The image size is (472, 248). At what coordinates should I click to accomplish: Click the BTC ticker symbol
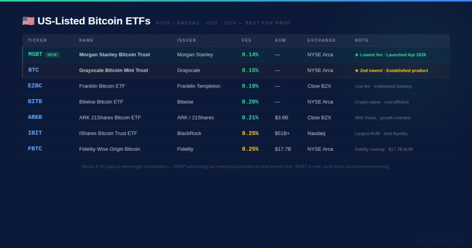pos(33,70)
